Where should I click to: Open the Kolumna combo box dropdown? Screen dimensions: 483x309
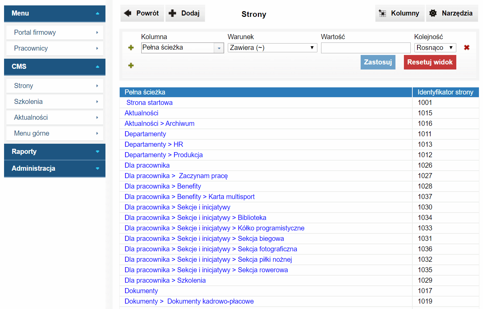point(219,48)
